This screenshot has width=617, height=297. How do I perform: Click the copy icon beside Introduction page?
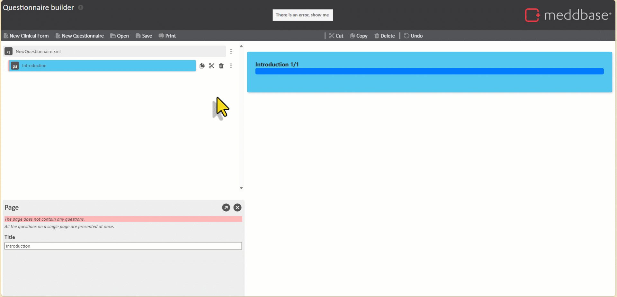click(x=202, y=66)
